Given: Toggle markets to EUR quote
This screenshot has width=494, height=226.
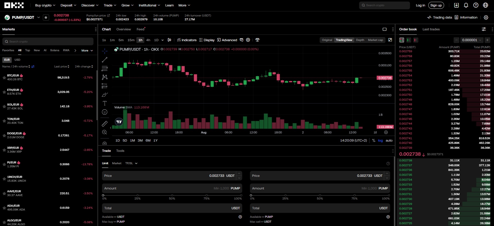Looking at the screenshot, I should [x=7, y=60].
